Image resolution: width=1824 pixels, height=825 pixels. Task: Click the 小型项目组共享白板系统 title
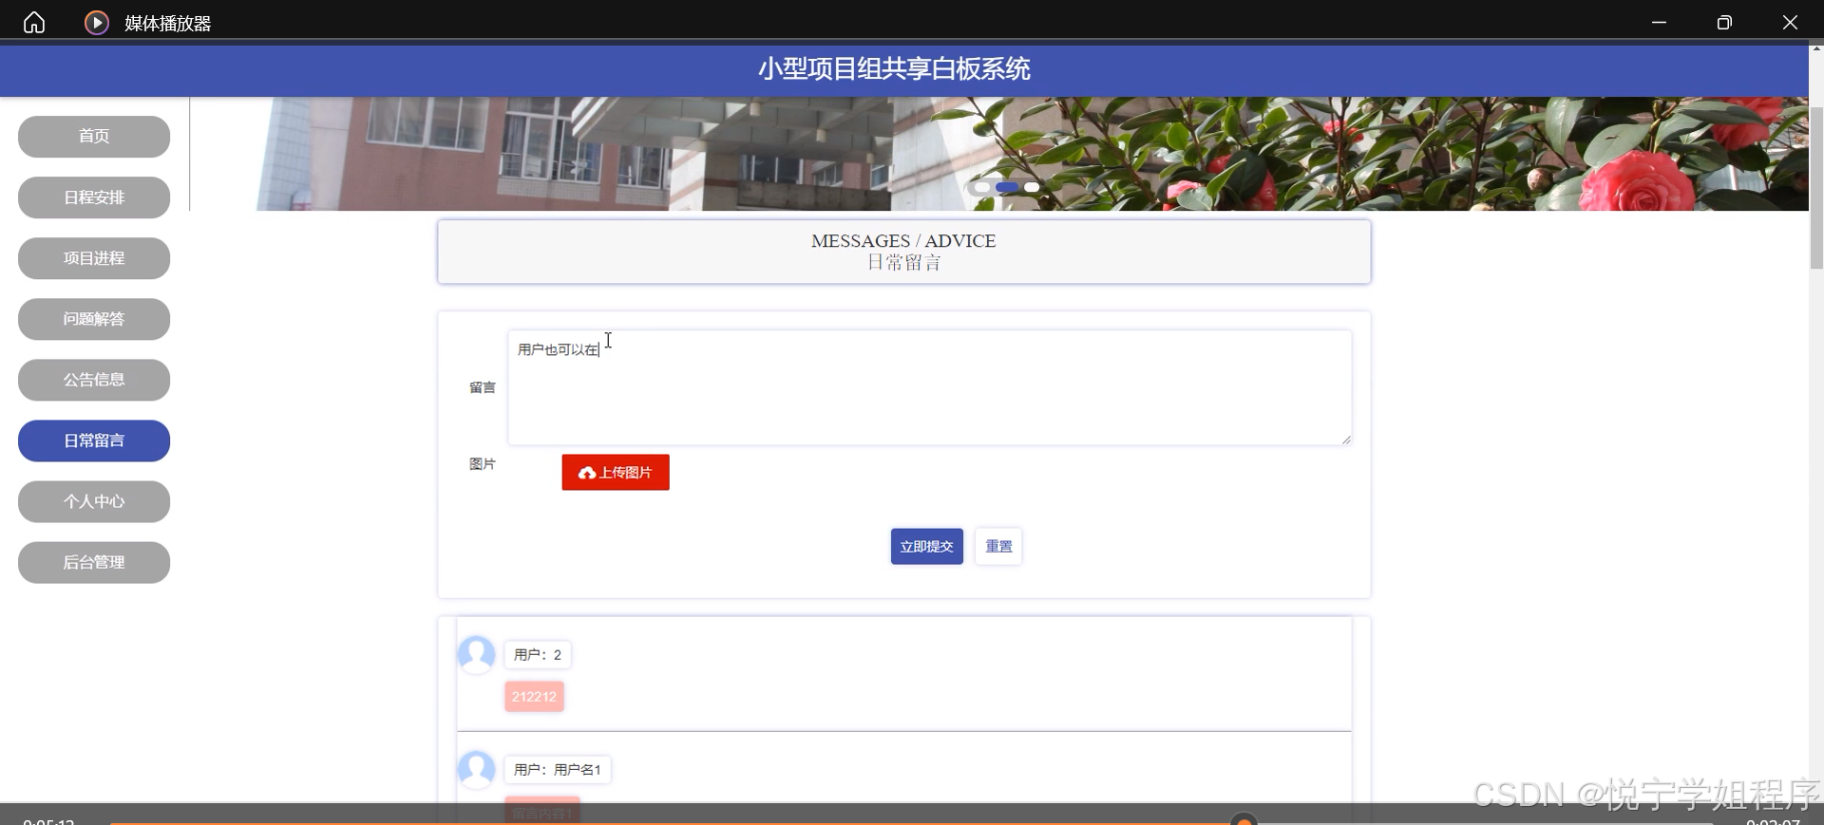click(894, 68)
